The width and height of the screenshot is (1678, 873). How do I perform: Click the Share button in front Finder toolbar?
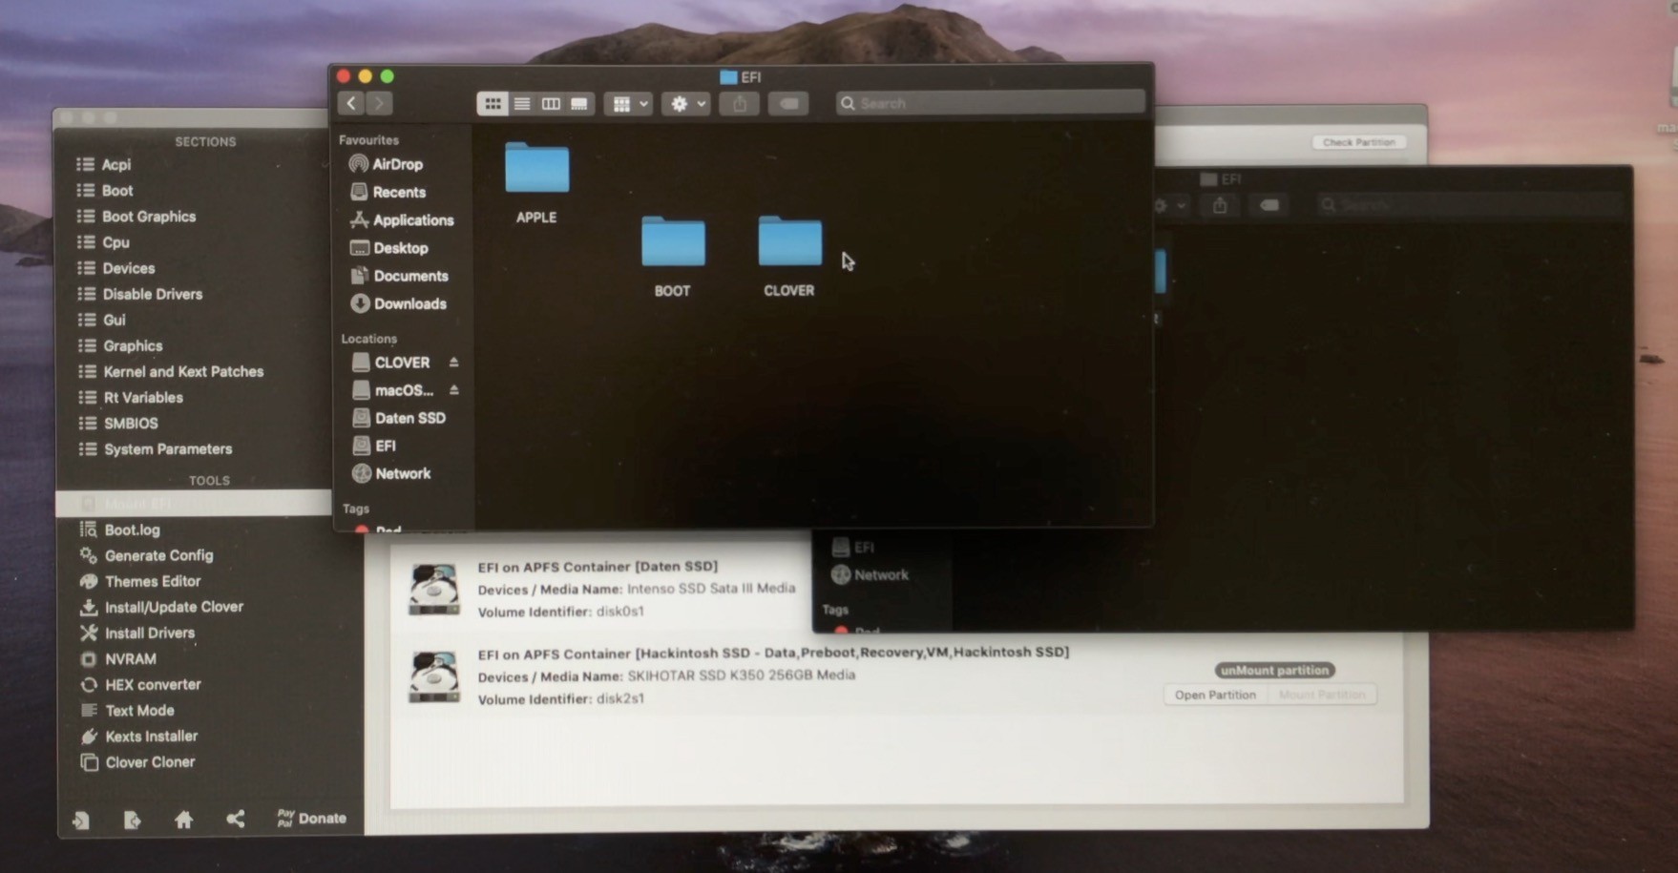click(740, 103)
